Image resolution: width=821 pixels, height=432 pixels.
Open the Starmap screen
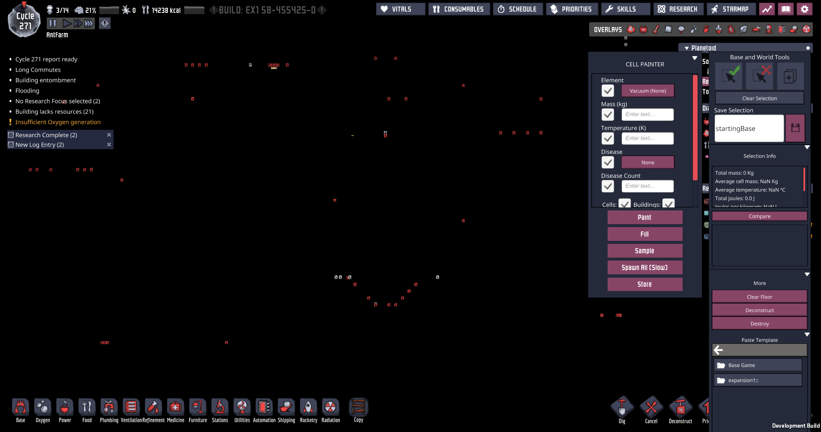tap(731, 9)
